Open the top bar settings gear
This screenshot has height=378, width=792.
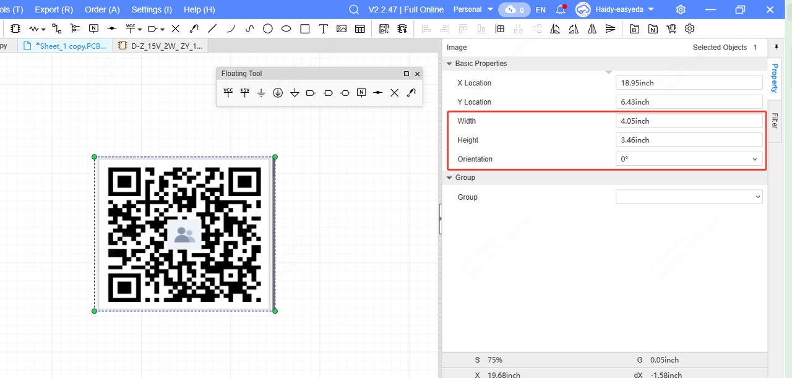click(681, 9)
